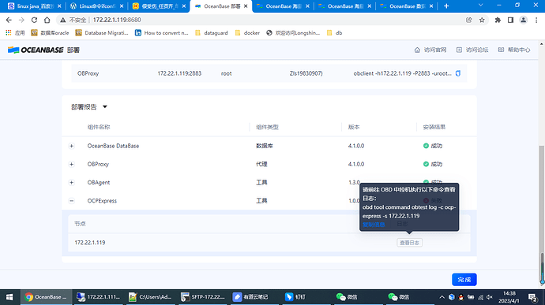Image resolution: width=545 pixels, height=305 pixels.
Task: Close the active OceanBase 部署 tab
Action: [x=246, y=6]
